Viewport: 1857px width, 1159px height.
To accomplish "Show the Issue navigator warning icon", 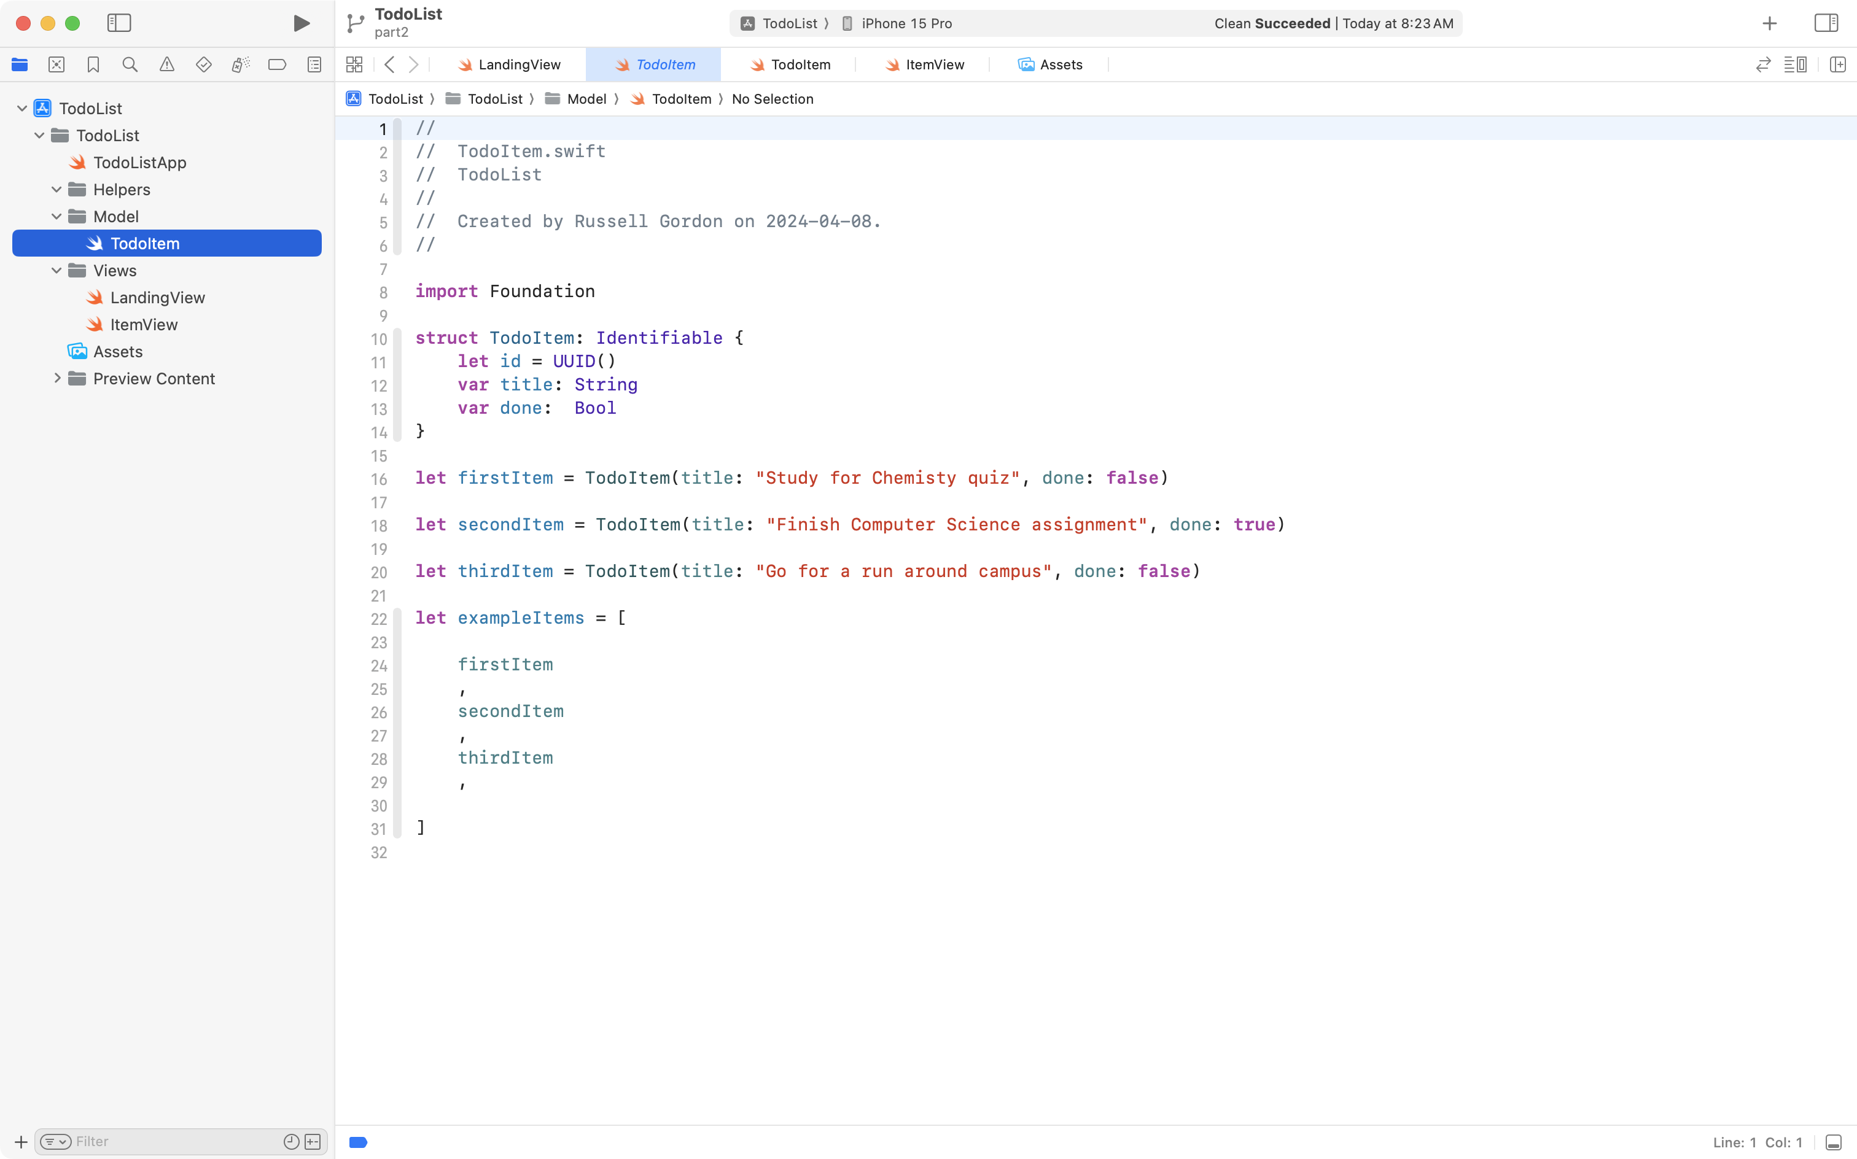I will point(167,64).
